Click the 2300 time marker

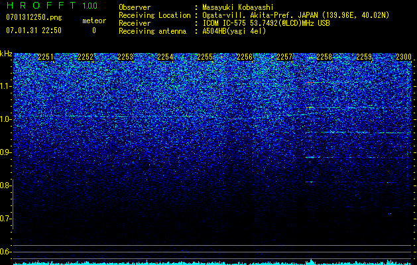click(x=404, y=57)
